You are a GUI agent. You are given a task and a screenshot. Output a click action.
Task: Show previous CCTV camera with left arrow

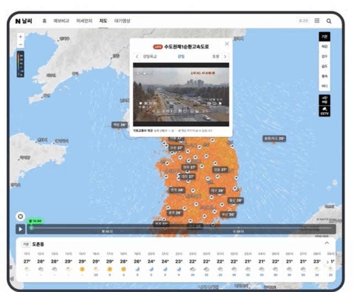137,57
